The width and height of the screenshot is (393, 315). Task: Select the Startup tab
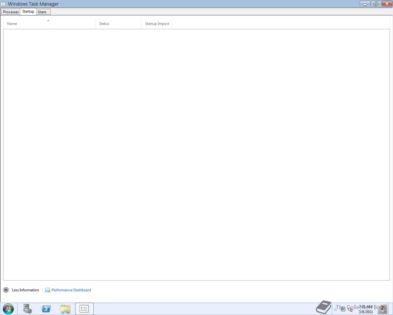click(28, 11)
